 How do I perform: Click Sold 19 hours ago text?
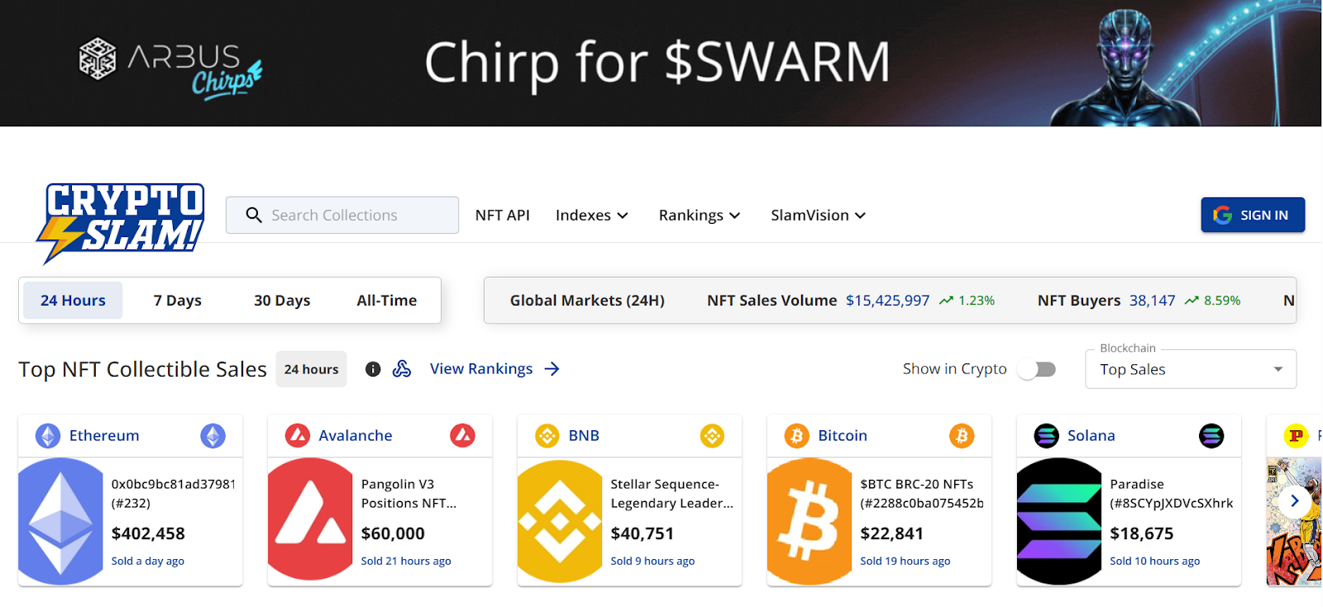pyautogui.click(x=905, y=561)
